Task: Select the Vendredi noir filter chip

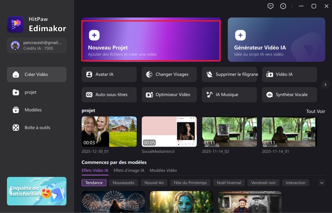Action: pos(263,183)
